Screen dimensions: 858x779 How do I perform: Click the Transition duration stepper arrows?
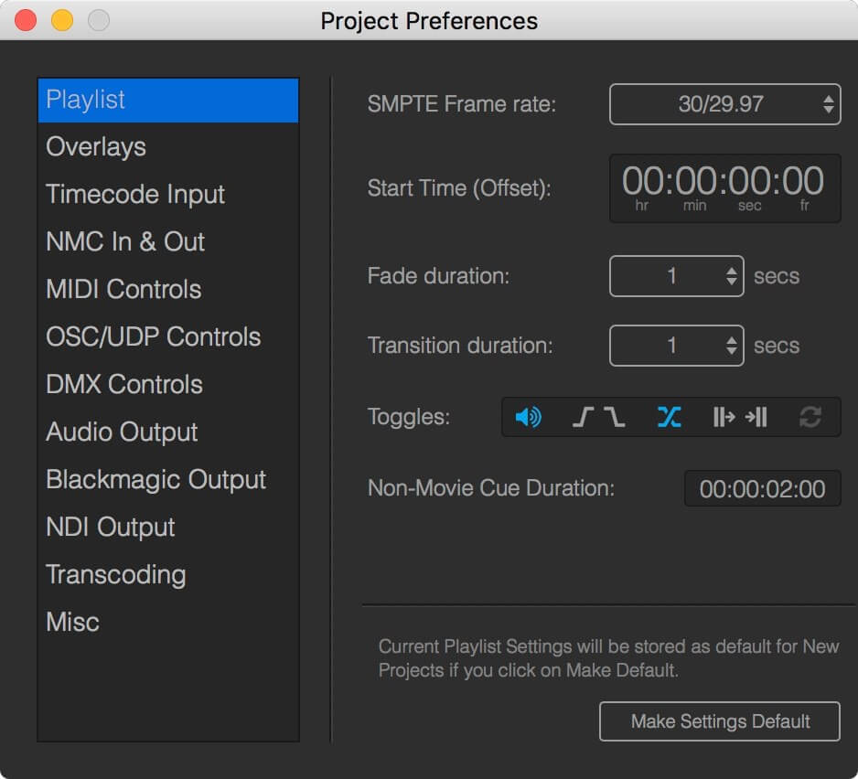pos(731,346)
